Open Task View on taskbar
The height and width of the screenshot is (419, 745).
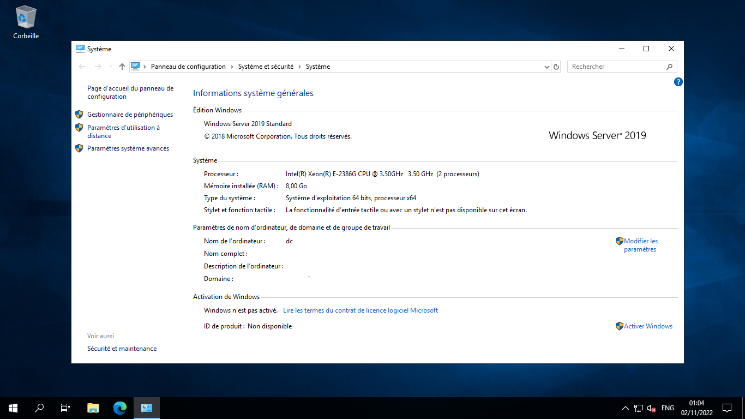(x=65, y=408)
